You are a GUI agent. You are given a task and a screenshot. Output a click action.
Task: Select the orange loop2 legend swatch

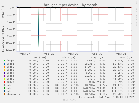tap(4, 67)
